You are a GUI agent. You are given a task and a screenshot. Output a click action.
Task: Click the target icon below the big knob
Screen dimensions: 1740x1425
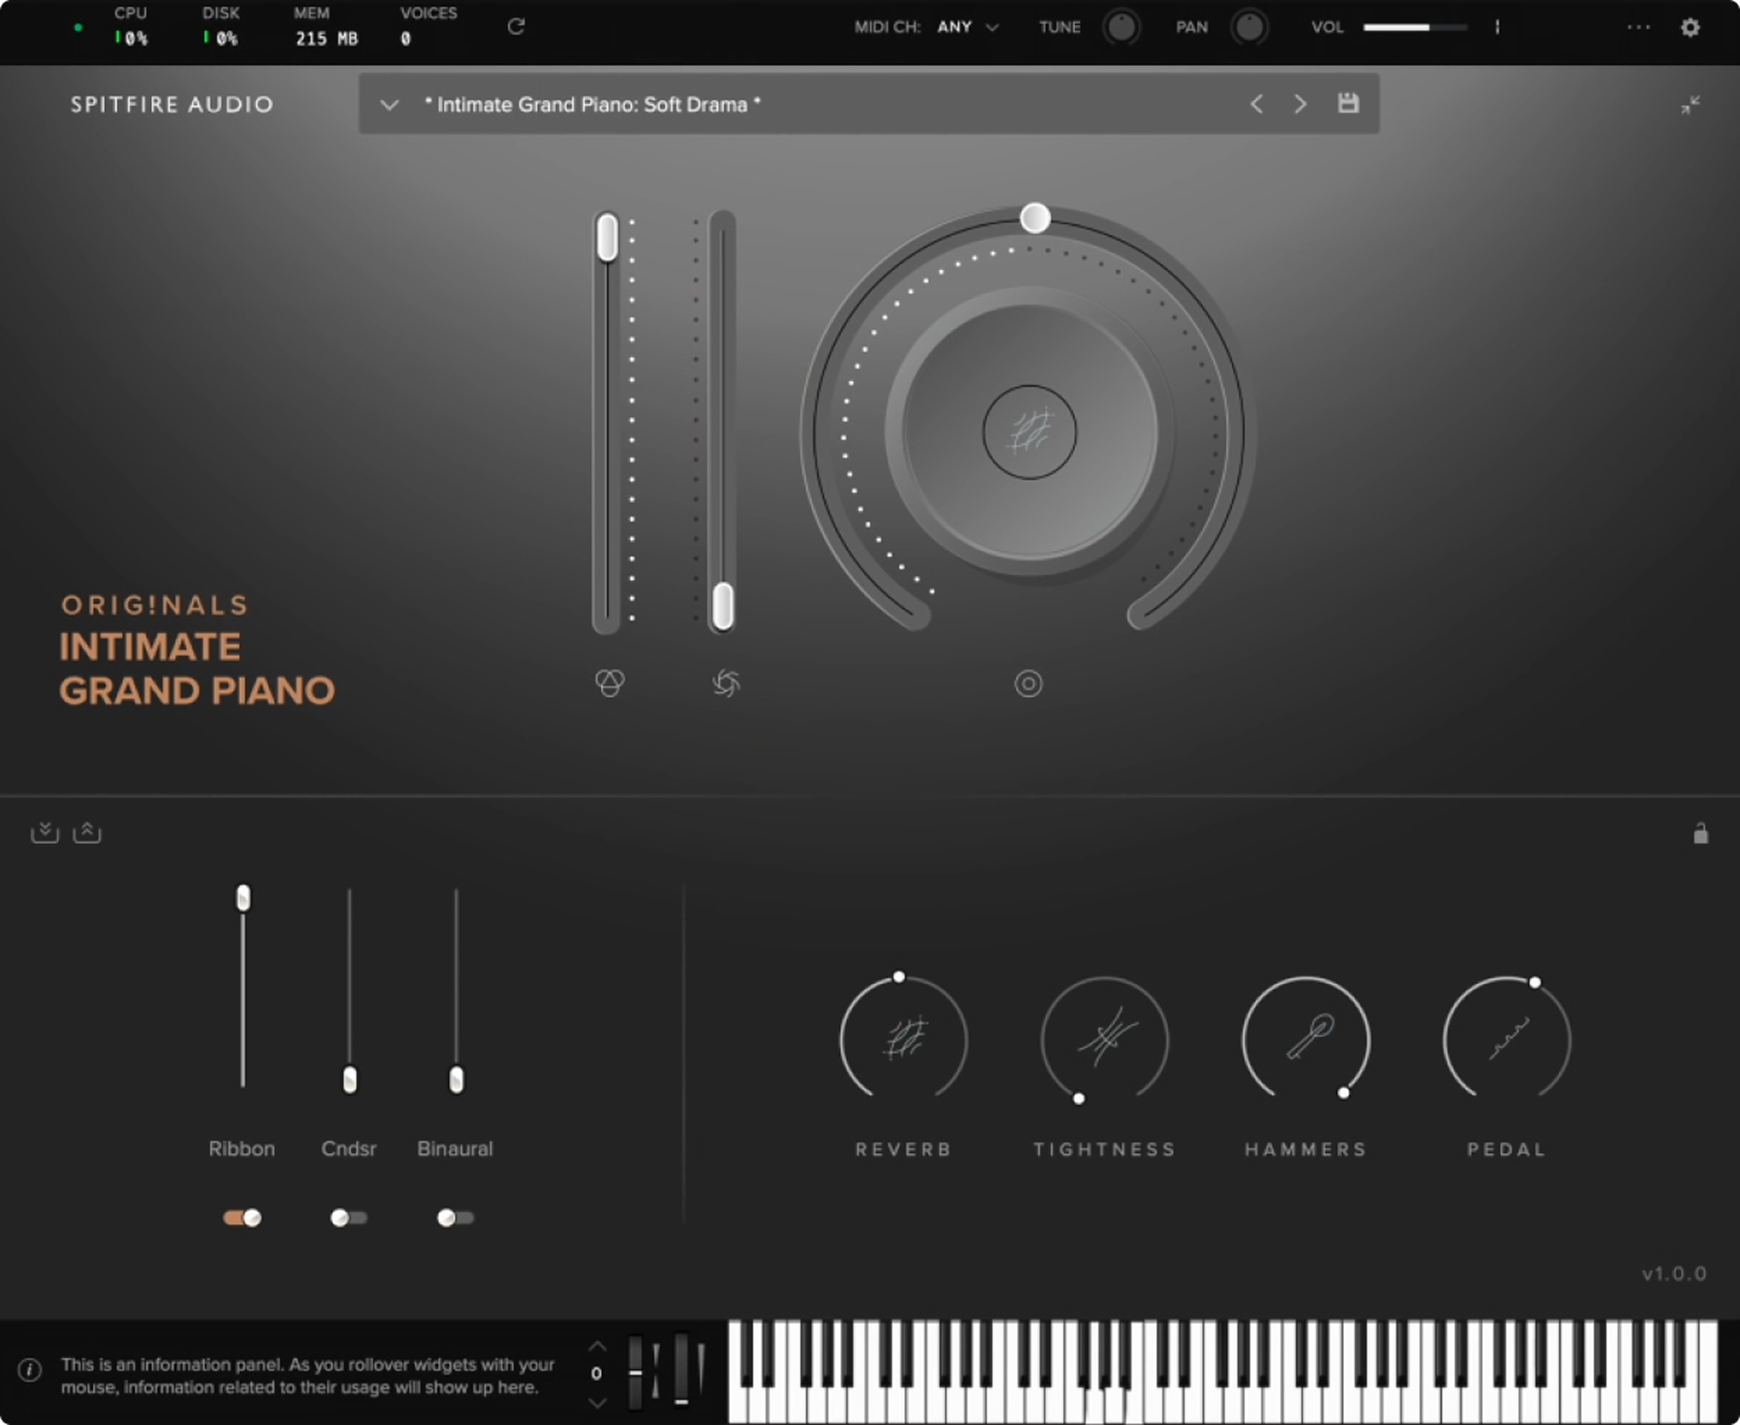pos(1028,684)
